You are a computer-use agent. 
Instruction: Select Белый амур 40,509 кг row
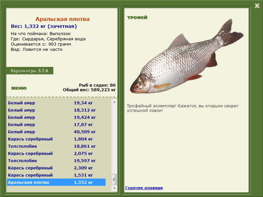(x=57, y=132)
